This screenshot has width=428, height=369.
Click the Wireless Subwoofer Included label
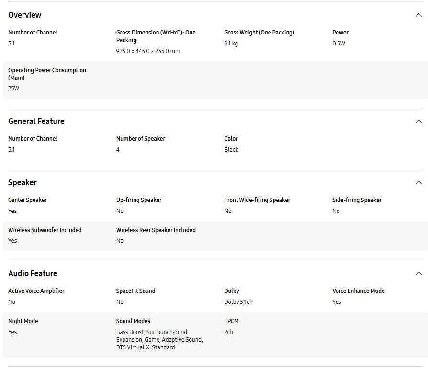pos(45,230)
